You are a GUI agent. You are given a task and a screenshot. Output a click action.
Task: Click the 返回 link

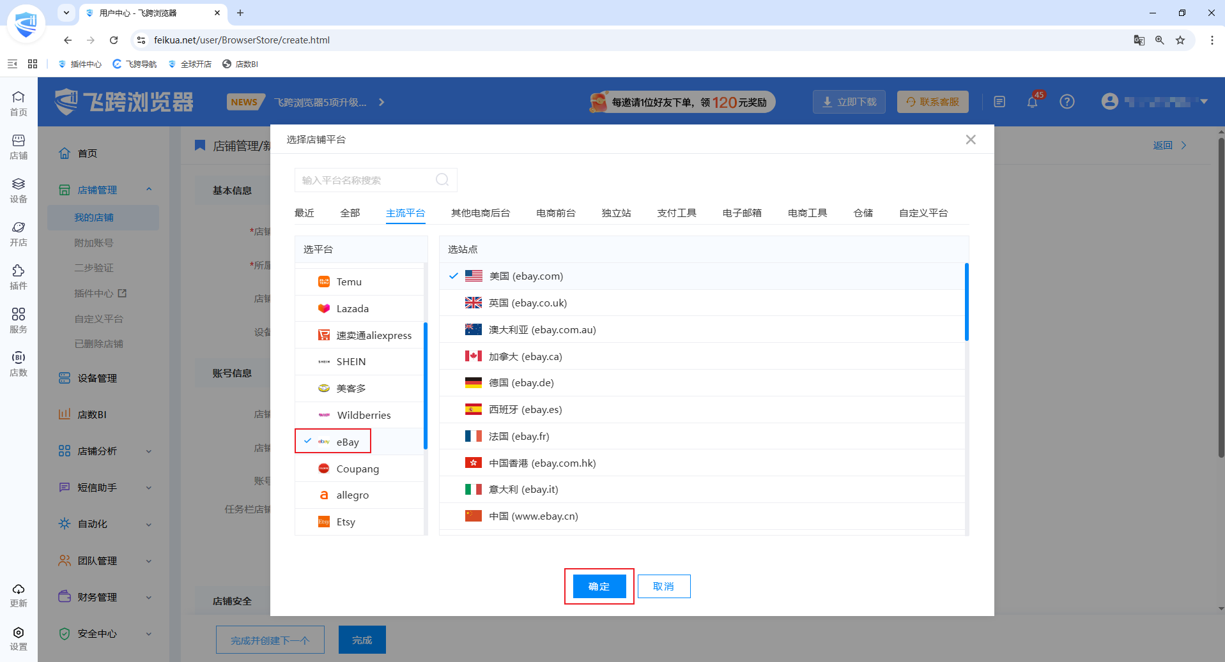pyautogui.click(x=1169, y=145)
